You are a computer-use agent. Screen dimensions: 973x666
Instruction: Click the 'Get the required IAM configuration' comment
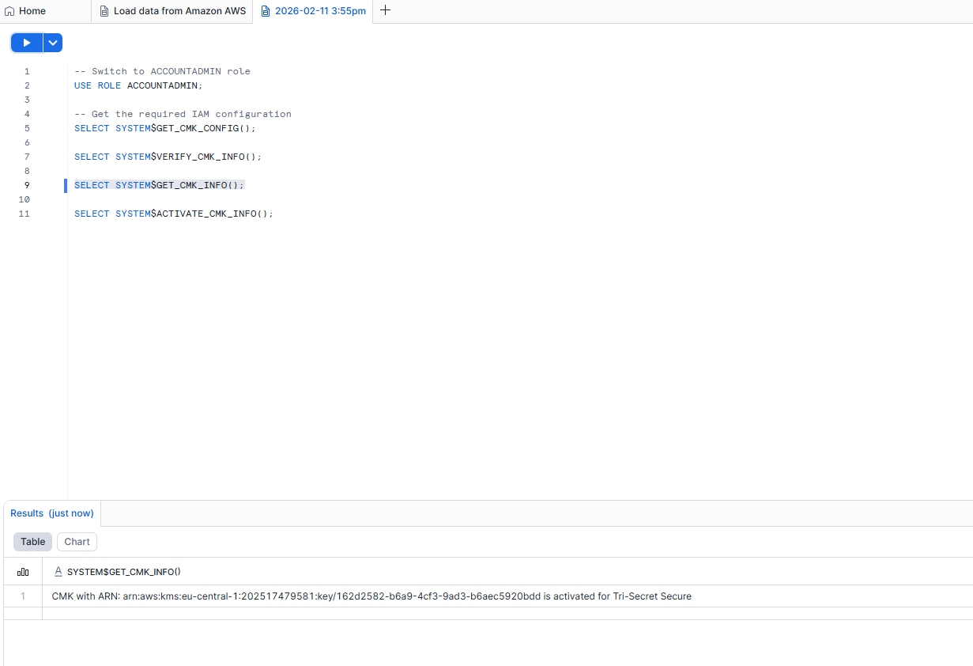[183, 114]
